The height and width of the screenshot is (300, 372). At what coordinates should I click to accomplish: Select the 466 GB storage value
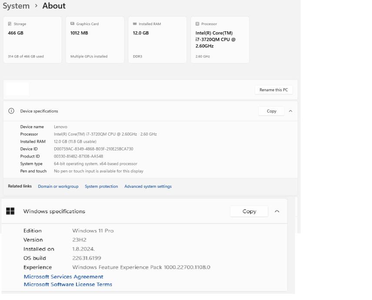point(16,33)
